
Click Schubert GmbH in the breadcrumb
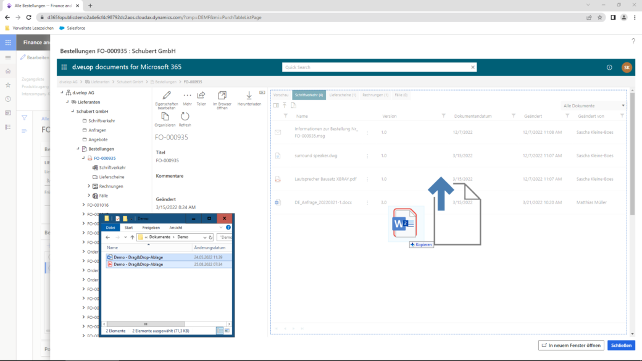[x=130, y=82]
